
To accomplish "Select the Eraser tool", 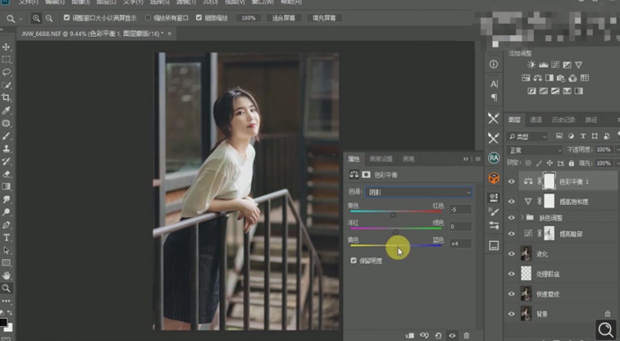I will (x=6, y=174).
